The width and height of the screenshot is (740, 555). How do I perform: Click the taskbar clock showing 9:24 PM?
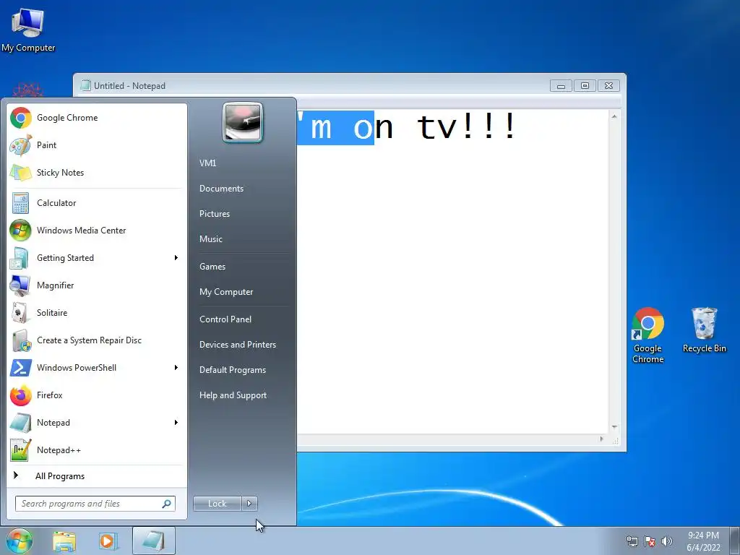703,541
